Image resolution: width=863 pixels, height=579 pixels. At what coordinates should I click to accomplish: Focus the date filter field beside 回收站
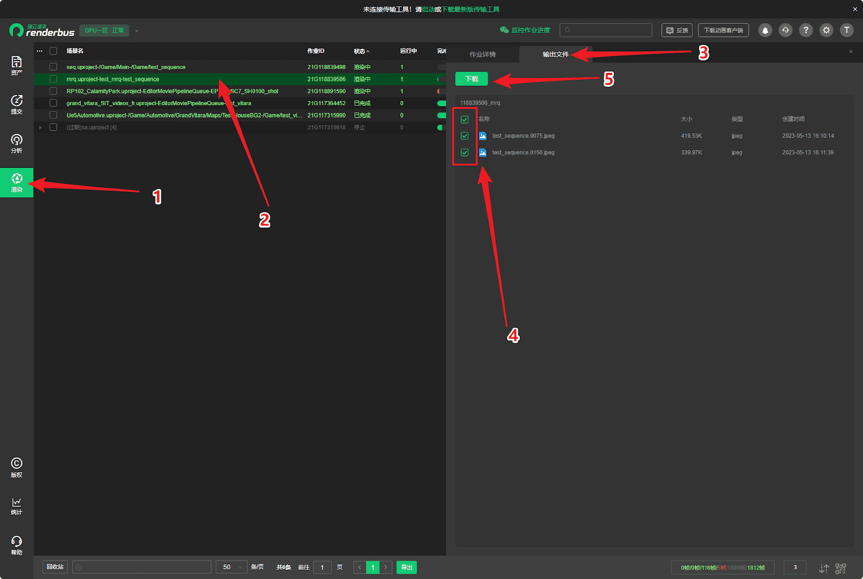tap(142, 567)
